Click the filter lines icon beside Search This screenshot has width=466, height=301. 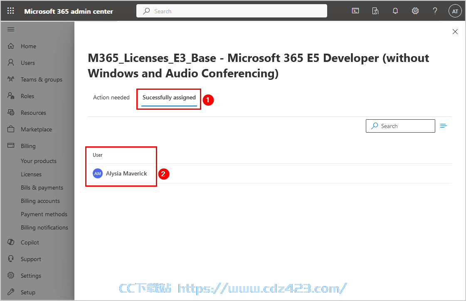[x=444, y=126]
